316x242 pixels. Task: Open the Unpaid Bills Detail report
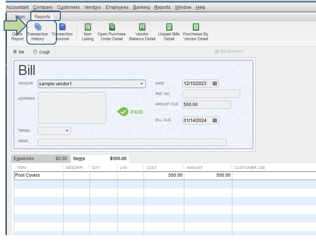pos(169,32)
